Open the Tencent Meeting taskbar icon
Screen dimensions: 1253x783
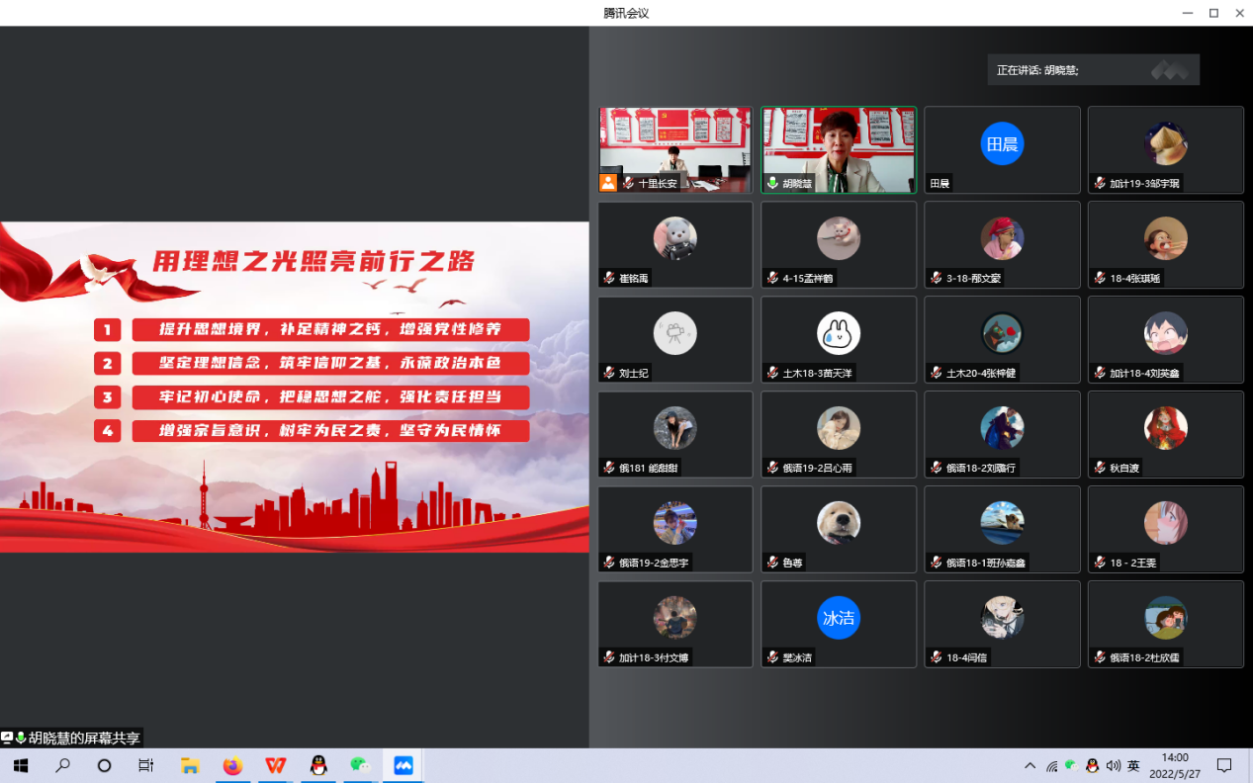click(403, 765)
